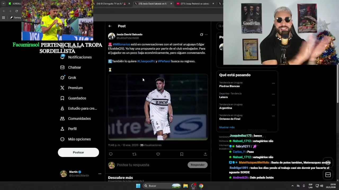Click the Más opciones circle icon

(x=62, y=139)
